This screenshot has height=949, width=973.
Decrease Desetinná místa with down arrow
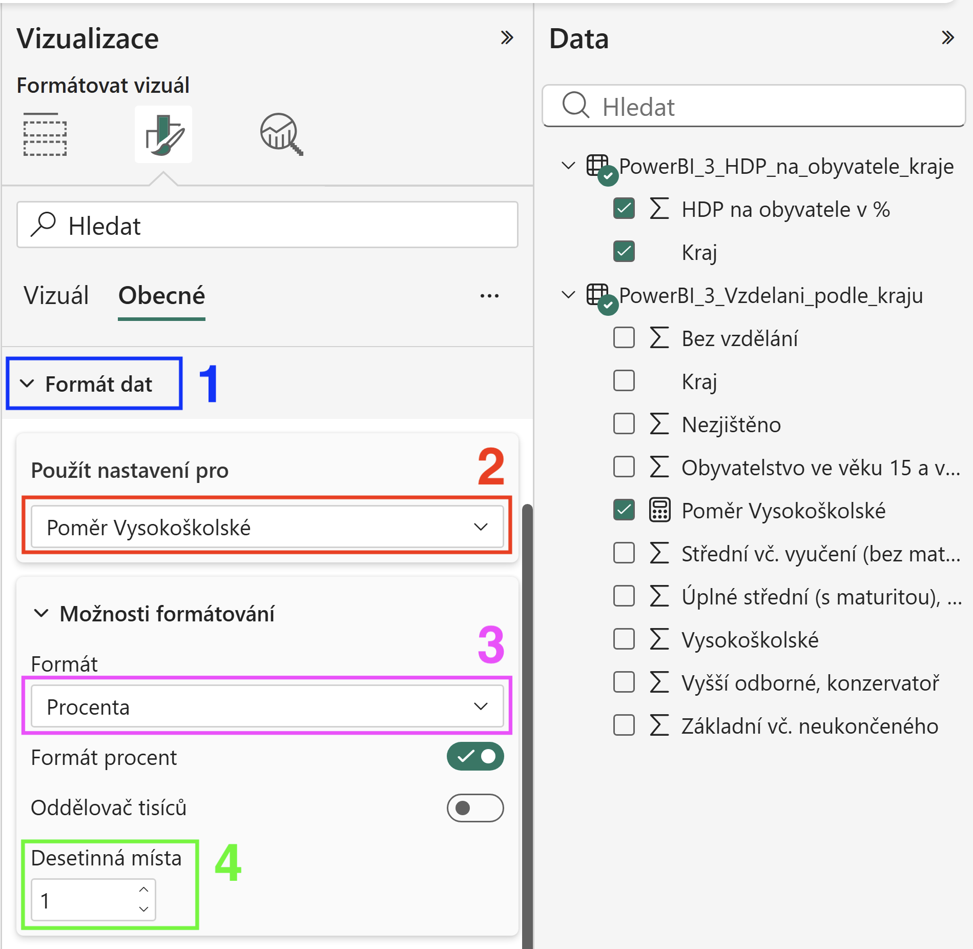(144, 909)
